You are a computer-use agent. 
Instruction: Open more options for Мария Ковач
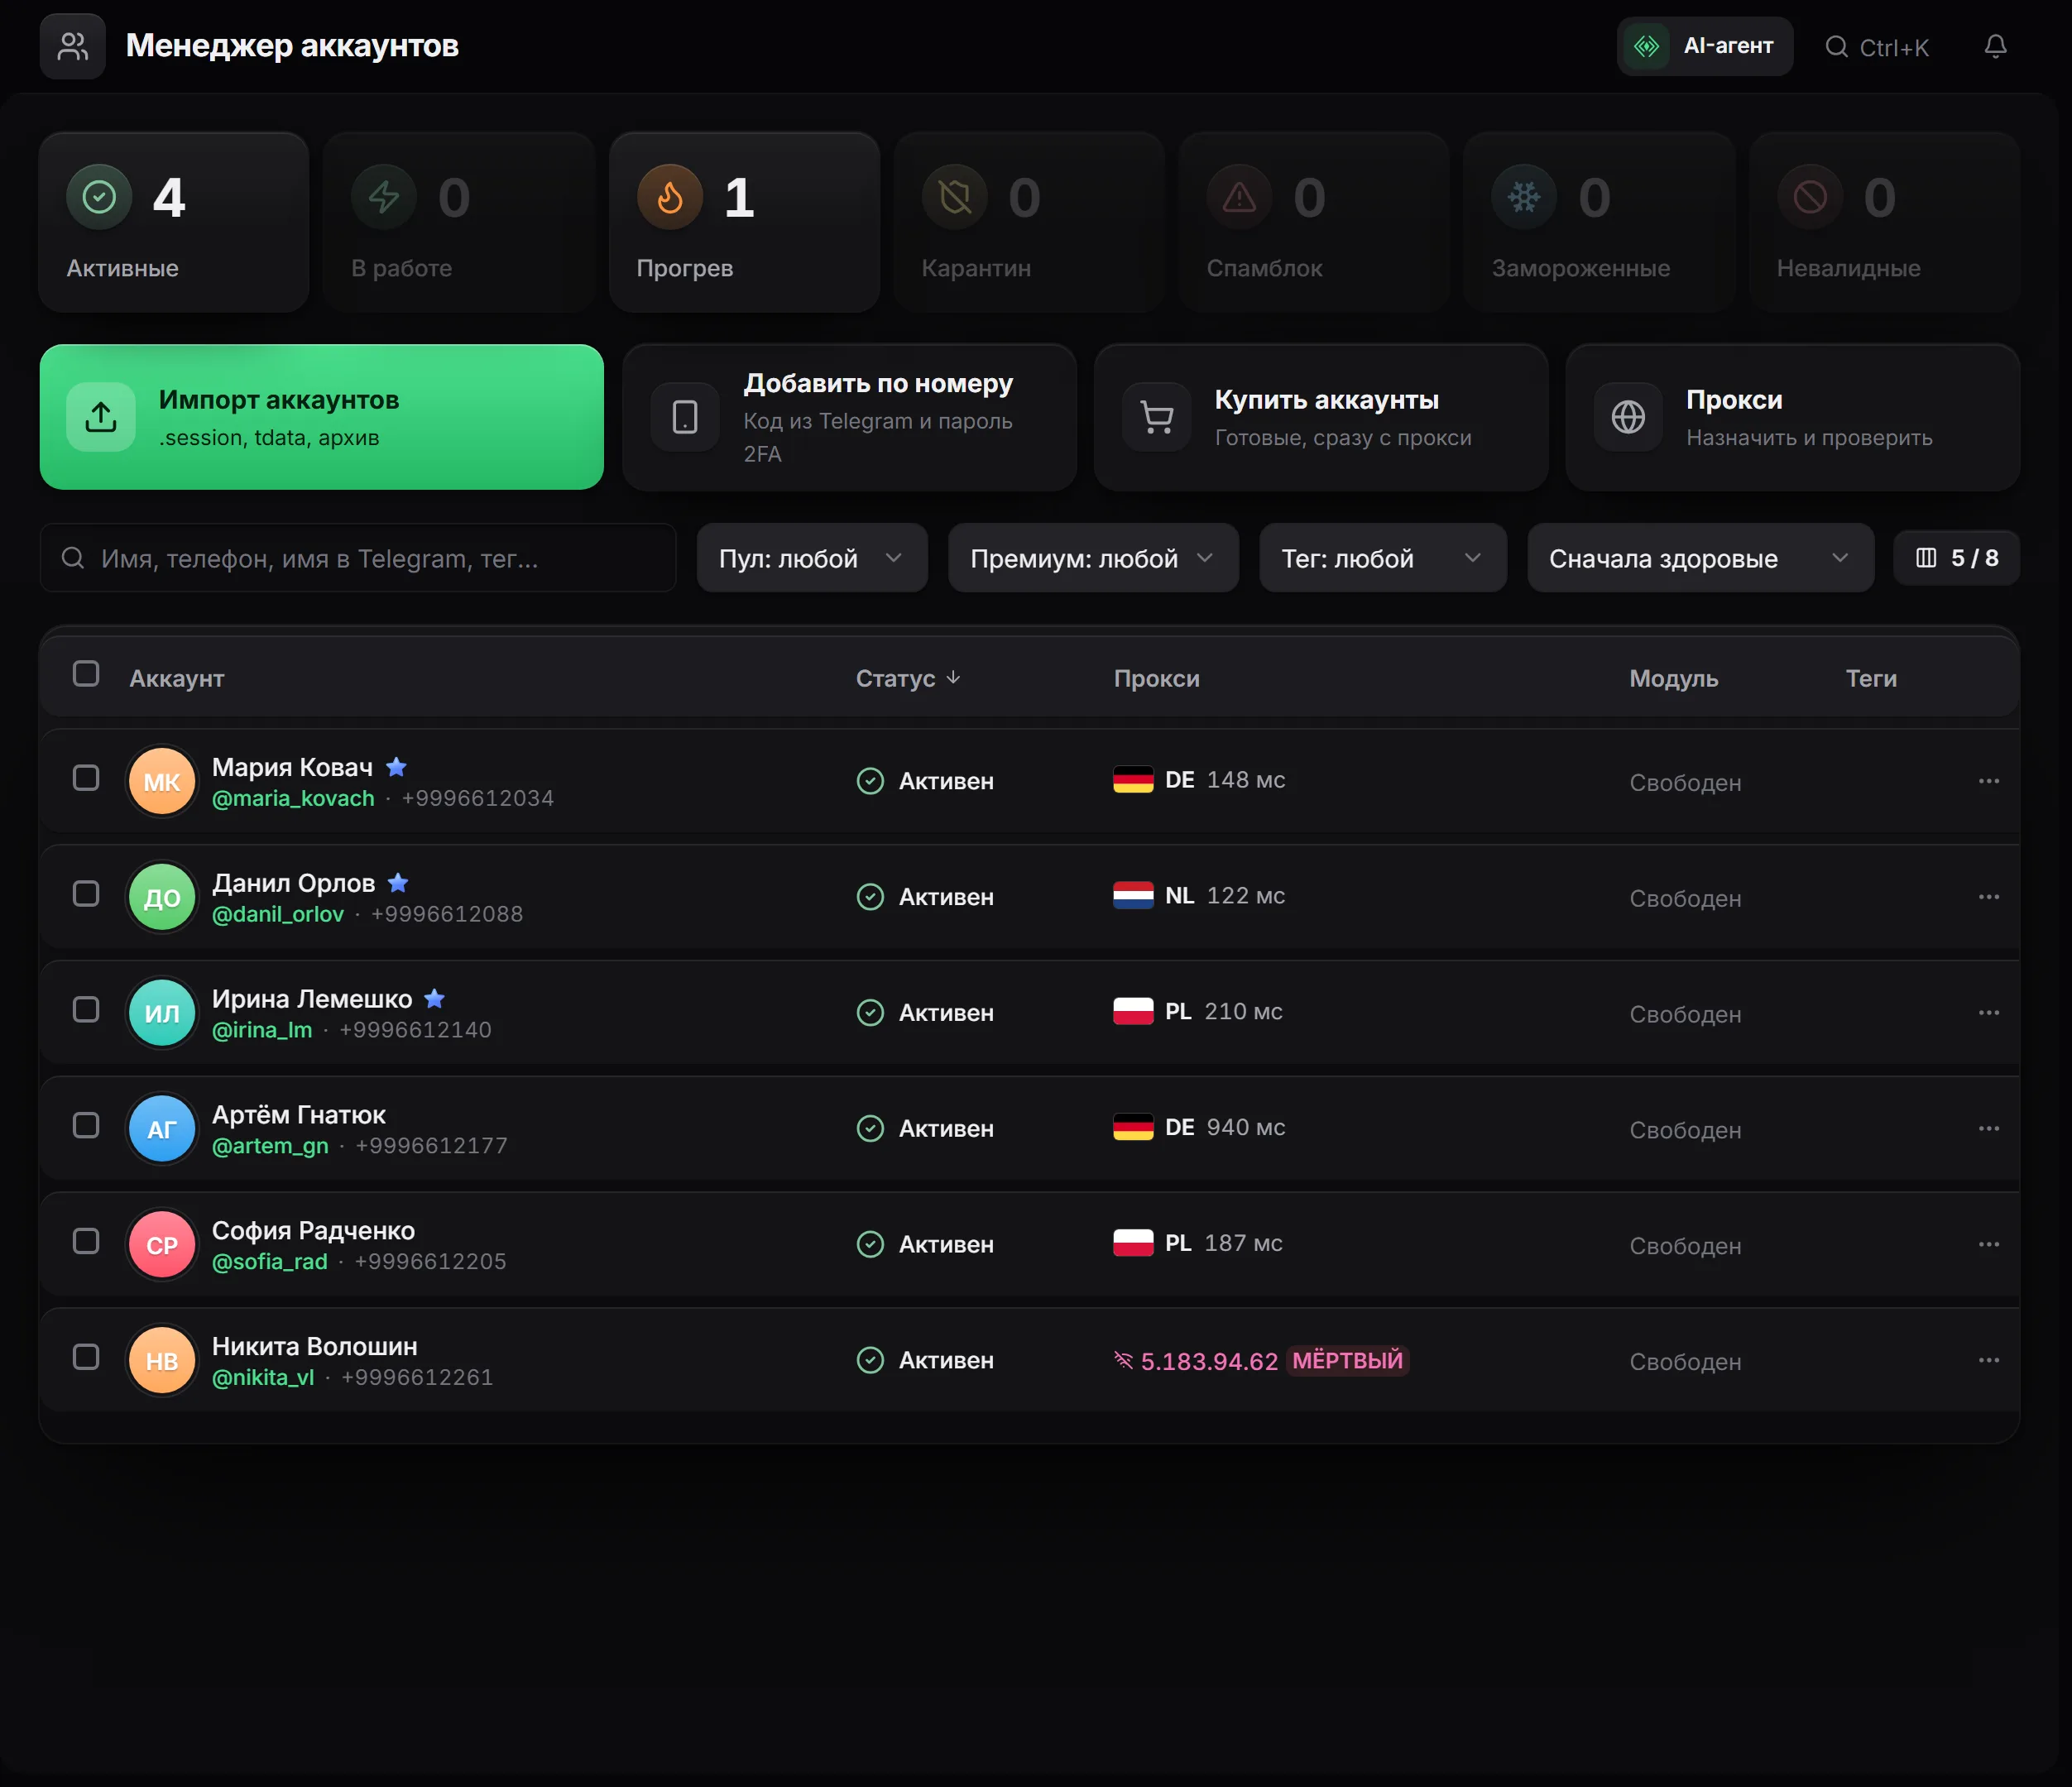(x=1988, y=781)
